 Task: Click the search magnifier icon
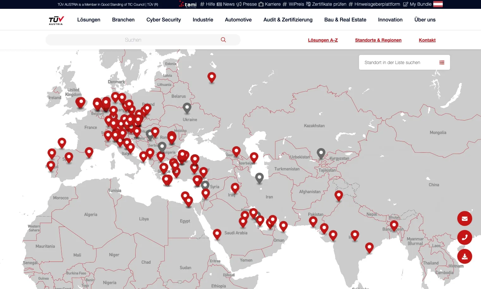(x=223, y=40)
